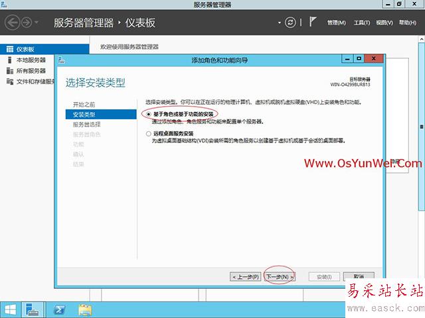This screenshot has height=318, width=425.
Task: Open the 工具(T) menu
Action: pos(362,23)
